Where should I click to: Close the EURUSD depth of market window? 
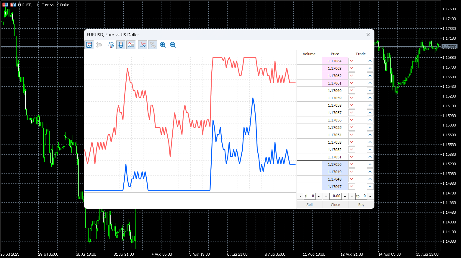(x=368, y=35)
